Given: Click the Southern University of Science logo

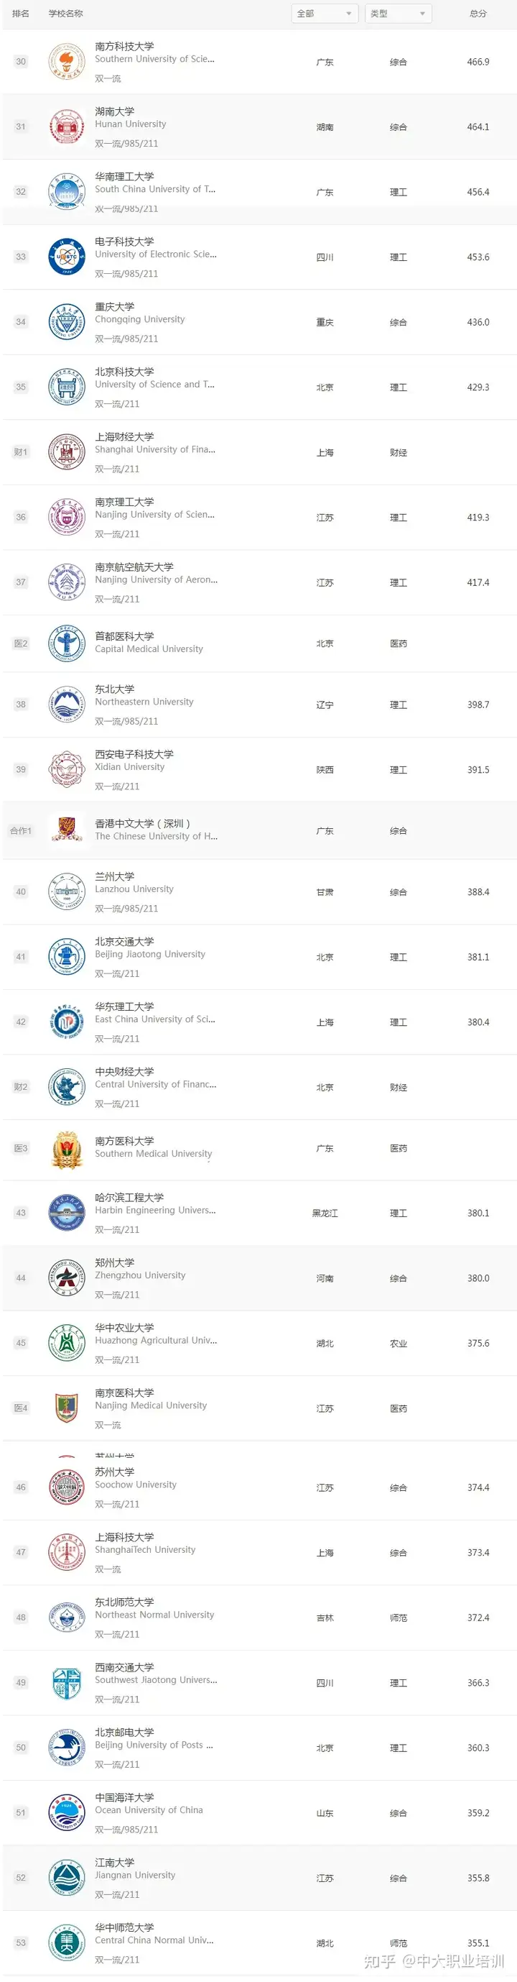Looking at the screenshot, I should coord(66,63).
